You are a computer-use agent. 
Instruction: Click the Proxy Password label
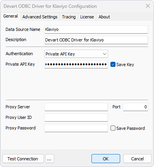(x=21, y=128)
